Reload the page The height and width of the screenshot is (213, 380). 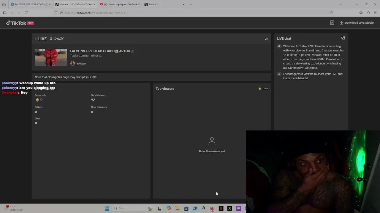(26, 13)
